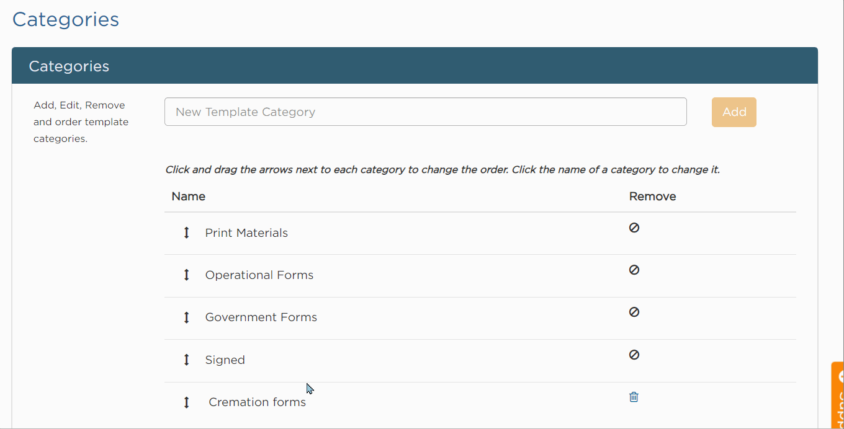
Task: Click the remove icon for Print Materials
Action: (634, 228)
